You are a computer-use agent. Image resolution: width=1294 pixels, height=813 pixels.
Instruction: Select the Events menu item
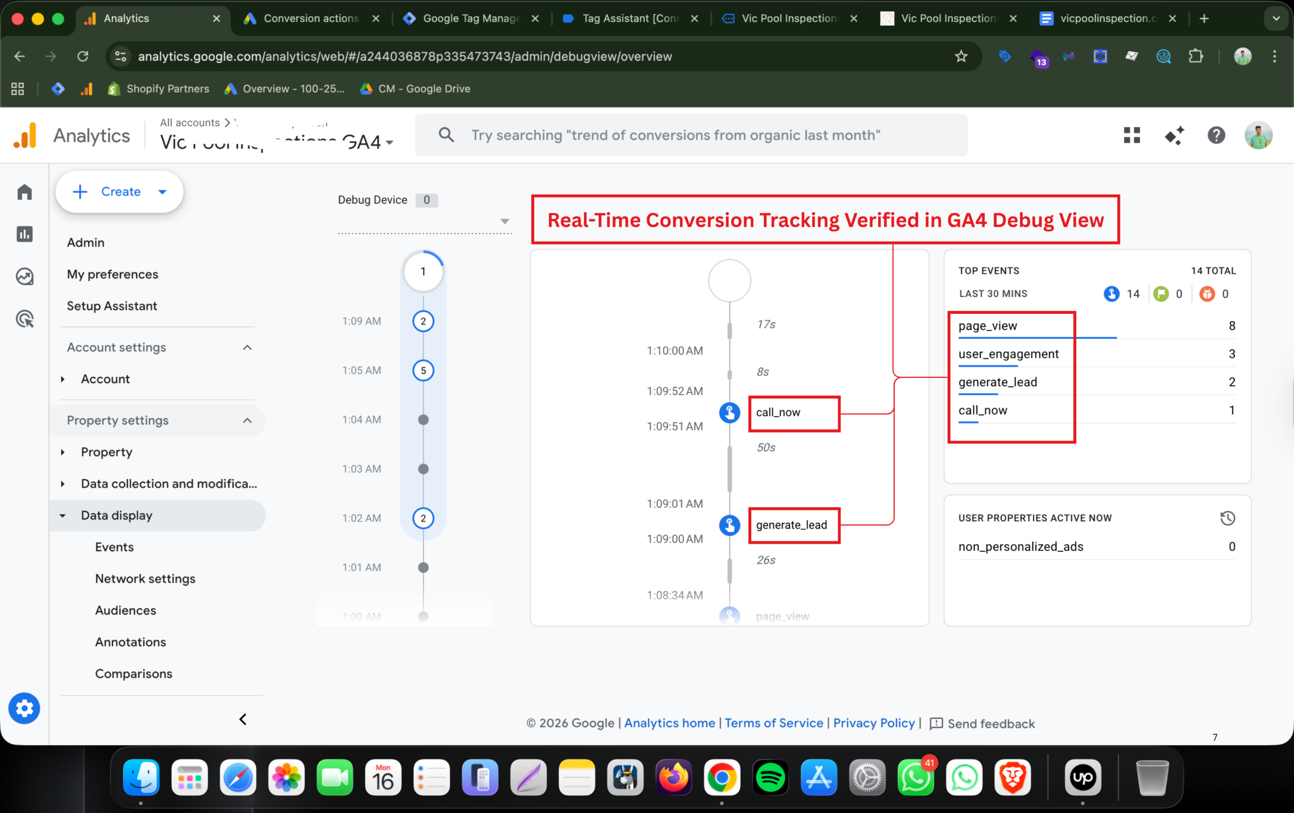pos(114,547)
